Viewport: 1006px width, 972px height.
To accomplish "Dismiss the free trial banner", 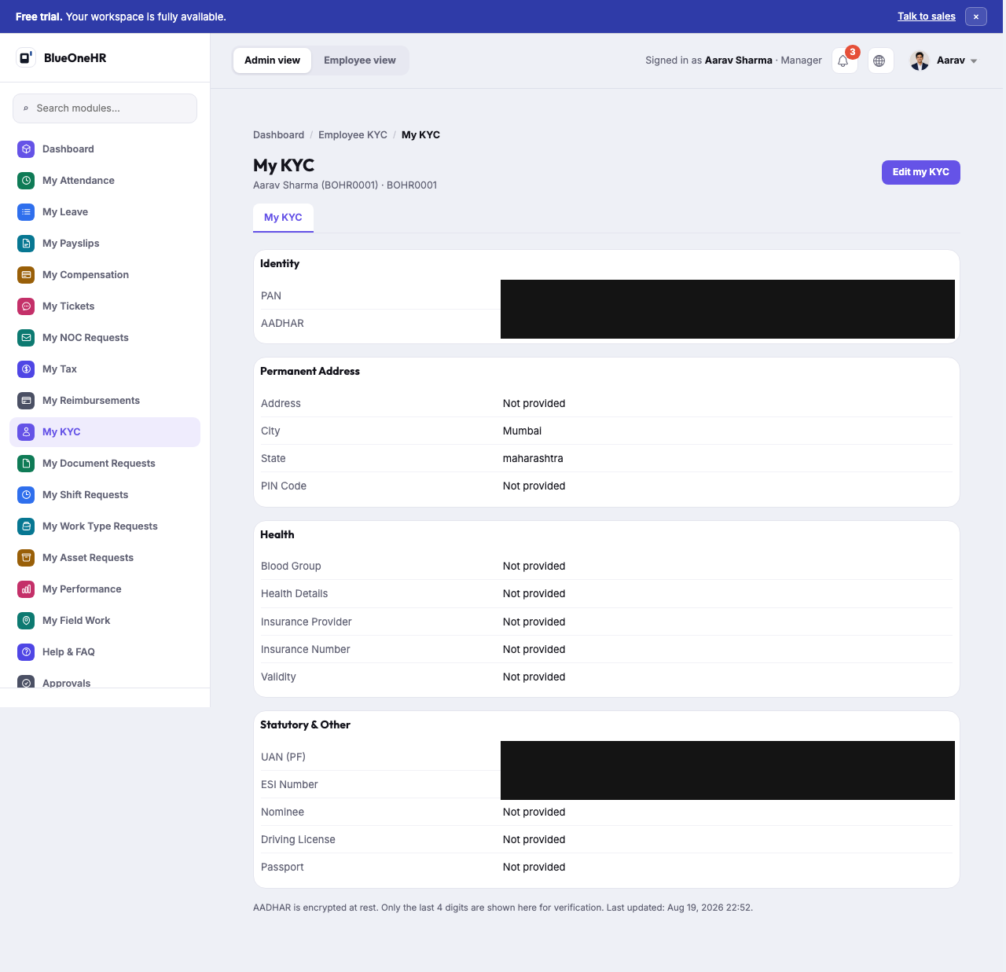I will click(976, 17).
